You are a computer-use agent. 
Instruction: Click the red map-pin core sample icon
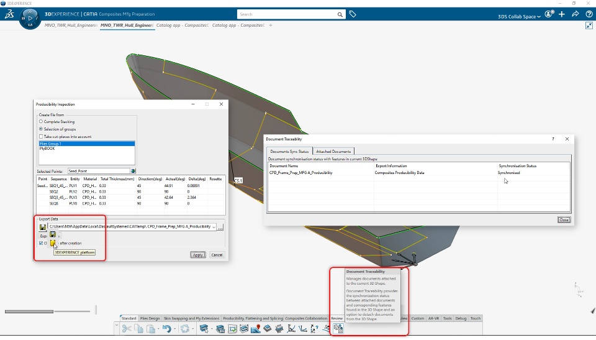[256, 329]
